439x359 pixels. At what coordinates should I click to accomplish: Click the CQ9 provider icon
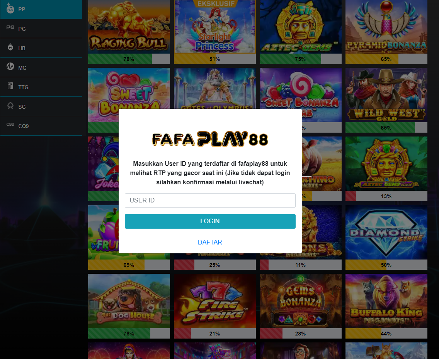10,125
